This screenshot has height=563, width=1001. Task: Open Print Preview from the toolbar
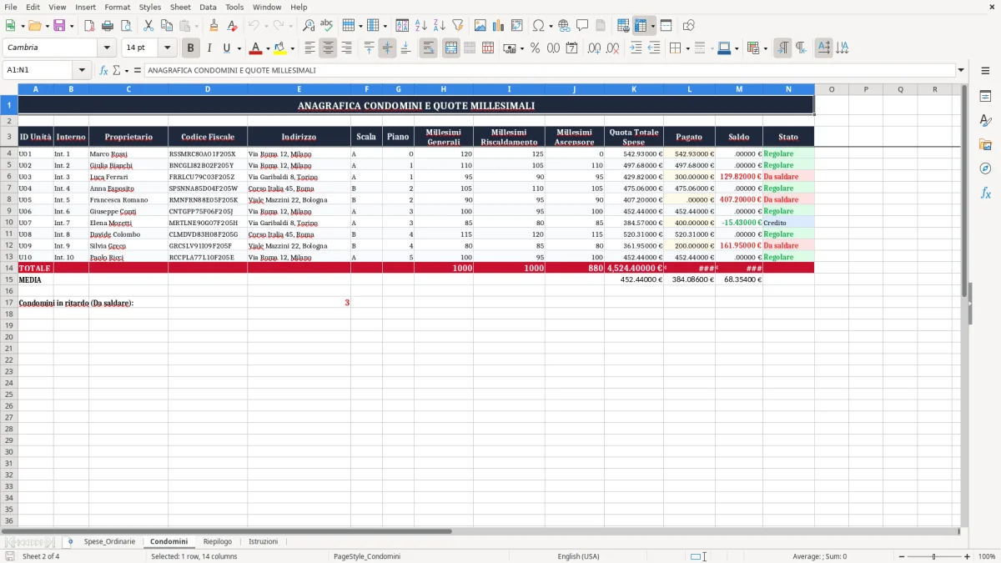point(126,26)
